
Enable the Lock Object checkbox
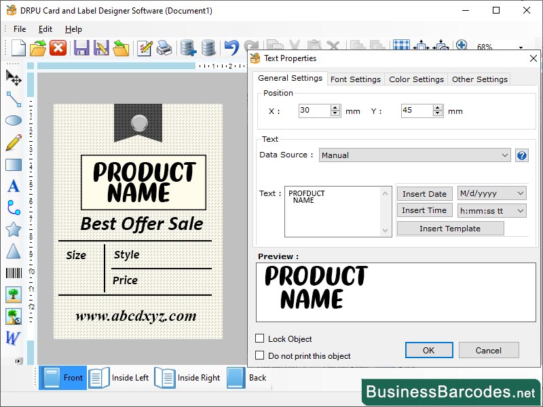260,338
